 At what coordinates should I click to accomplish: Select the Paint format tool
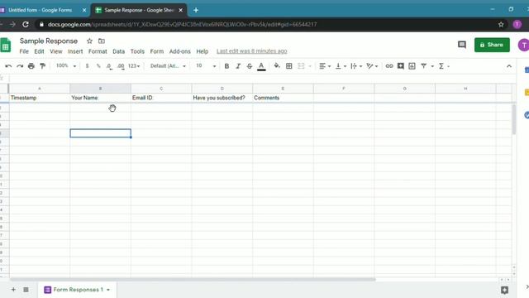pyautogui.click(x=42, y=66)
